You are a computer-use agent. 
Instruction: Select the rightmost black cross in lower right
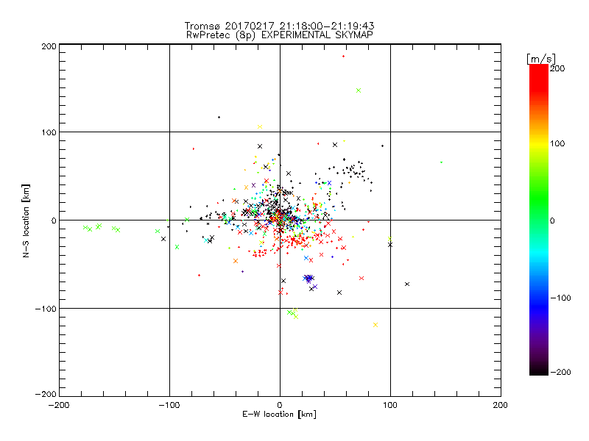click(407, 284)
